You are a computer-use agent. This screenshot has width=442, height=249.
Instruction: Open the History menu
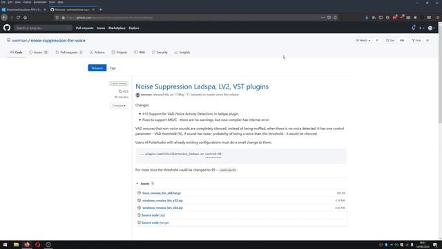point(27,2)
